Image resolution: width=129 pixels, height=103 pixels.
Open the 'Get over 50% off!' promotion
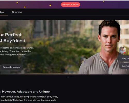(70, 5)
